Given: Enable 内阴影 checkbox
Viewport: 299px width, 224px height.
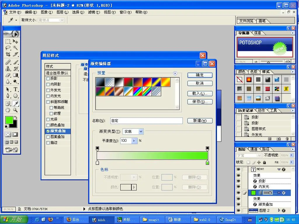Looking at the screenshot, I should (48, 84).
